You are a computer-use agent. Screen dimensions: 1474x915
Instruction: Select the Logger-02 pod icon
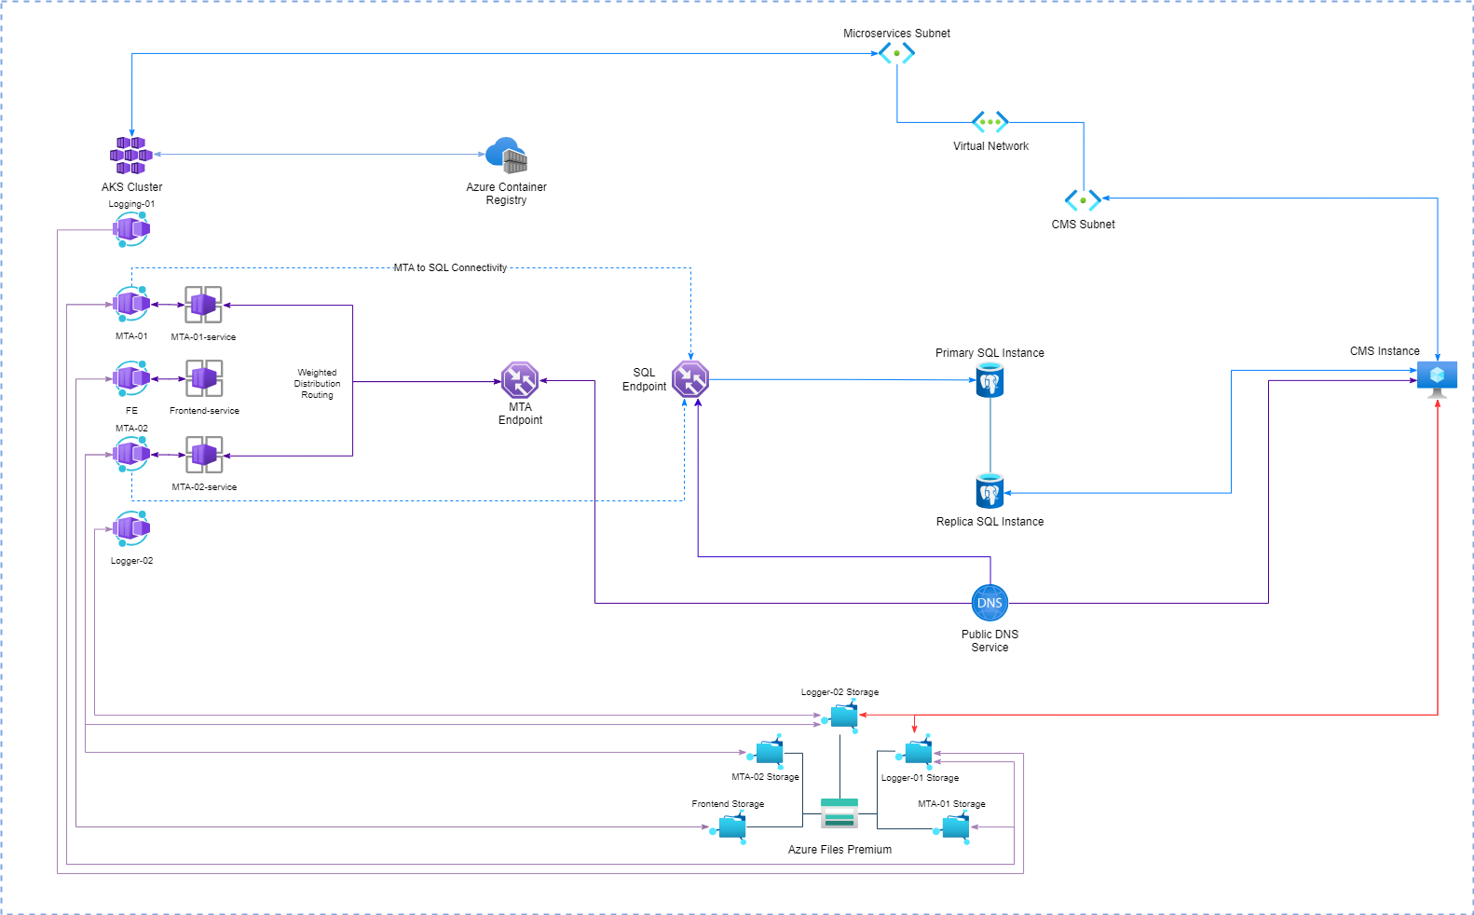click(131, 529)
